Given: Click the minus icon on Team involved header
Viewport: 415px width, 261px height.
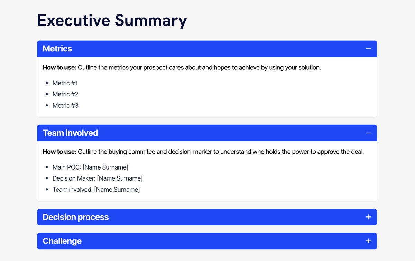Looking at the screenshot, I should [x=368, y=133].
